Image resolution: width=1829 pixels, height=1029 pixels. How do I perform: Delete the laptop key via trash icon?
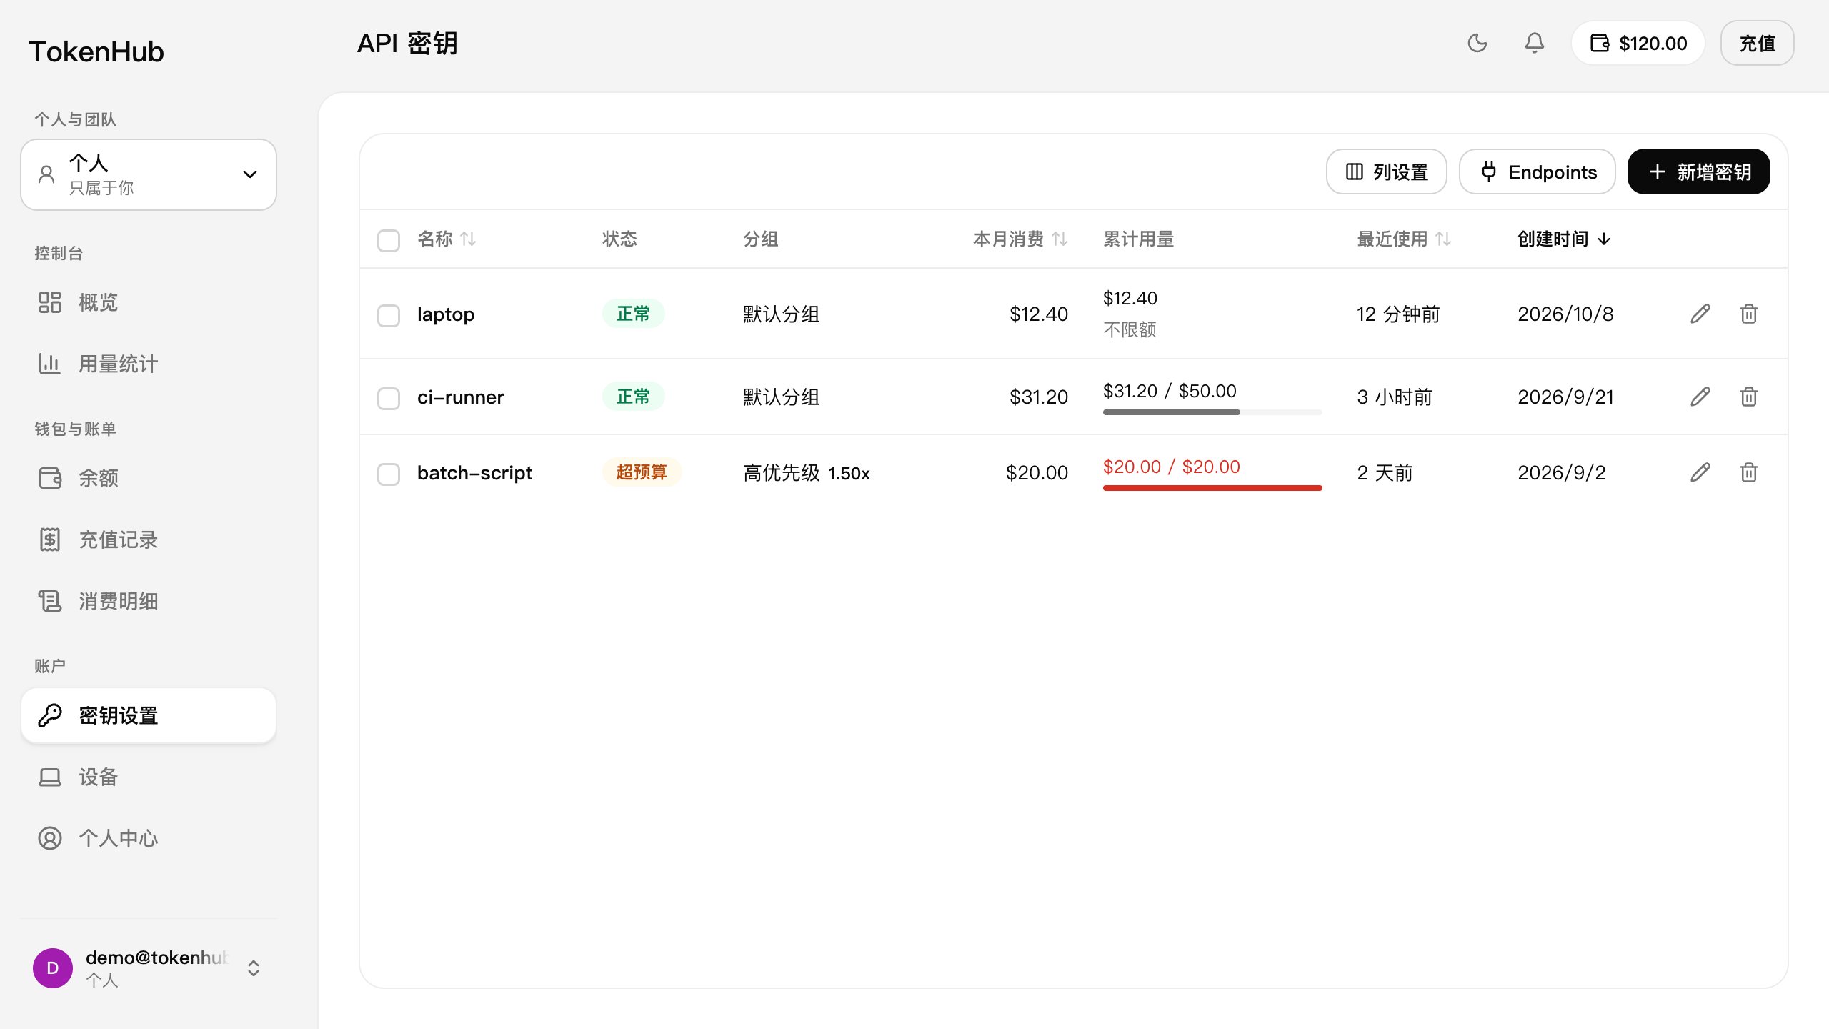(1748, 314)
